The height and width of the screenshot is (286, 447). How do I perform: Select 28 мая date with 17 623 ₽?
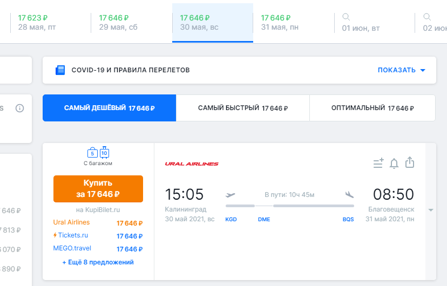[37, 22]
